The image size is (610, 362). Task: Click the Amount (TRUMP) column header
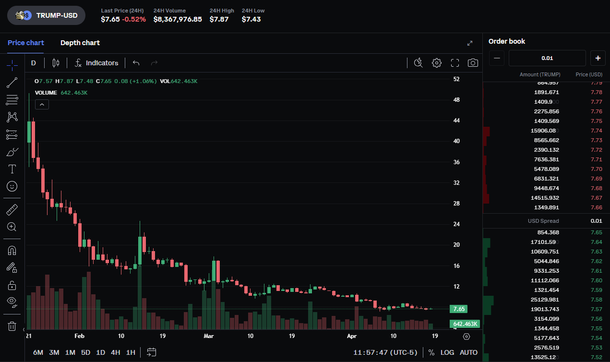(x=540, y=74)
